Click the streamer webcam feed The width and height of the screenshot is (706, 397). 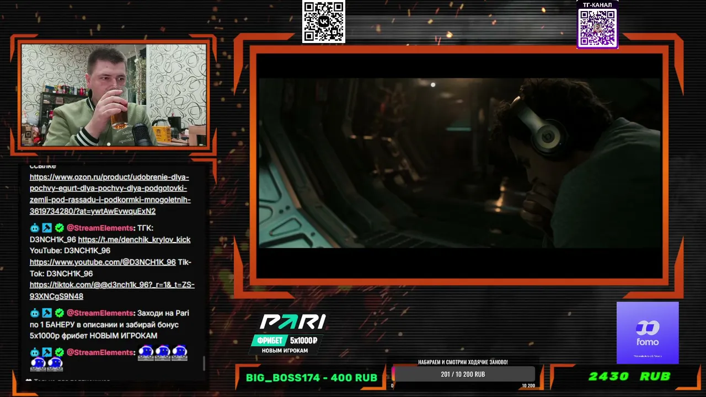point(114,95)
